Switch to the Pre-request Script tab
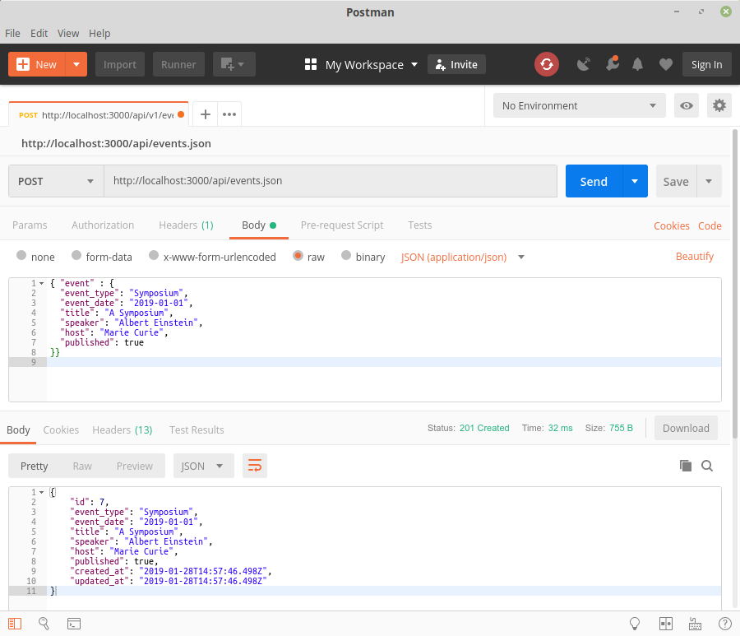The image size is (740, 636). pyautogui.click(x=342, y=225)
